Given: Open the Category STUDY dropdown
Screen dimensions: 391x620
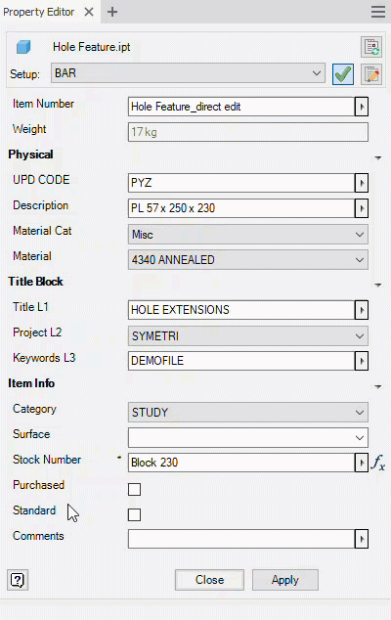Looking at the screenshot, I should (248, 413).
